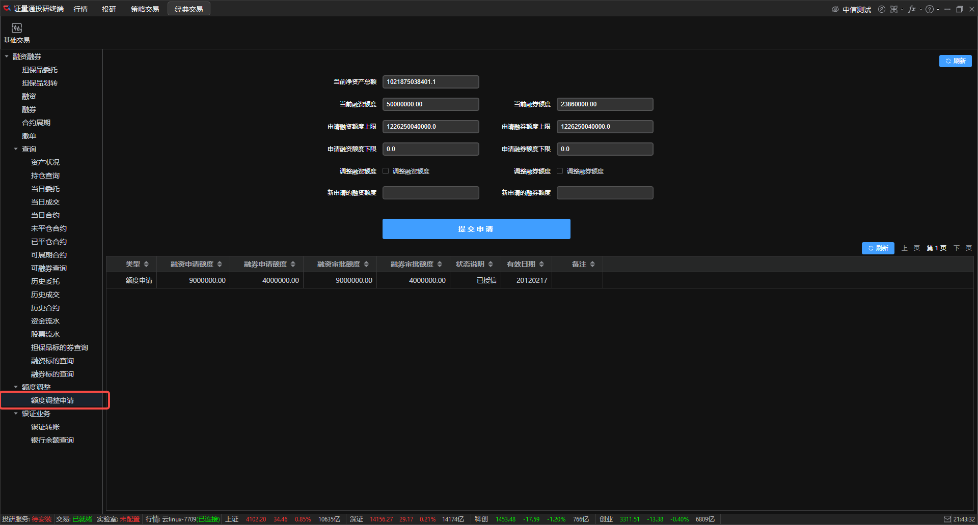
Task: Collapse the 查询 tree section
Action: (16, 149)
